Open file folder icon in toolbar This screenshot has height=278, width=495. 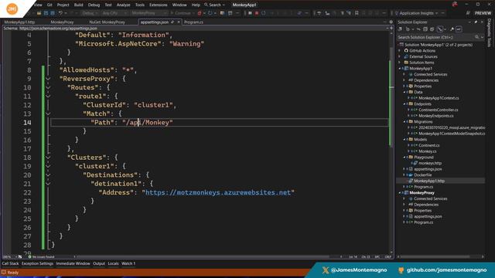[x=39, y=13]
